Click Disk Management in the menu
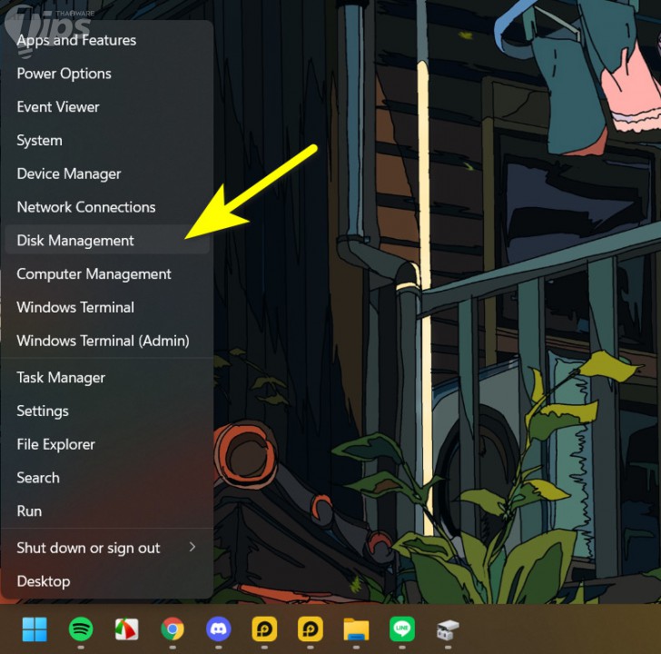661x654 pixels. coord(107,240)
